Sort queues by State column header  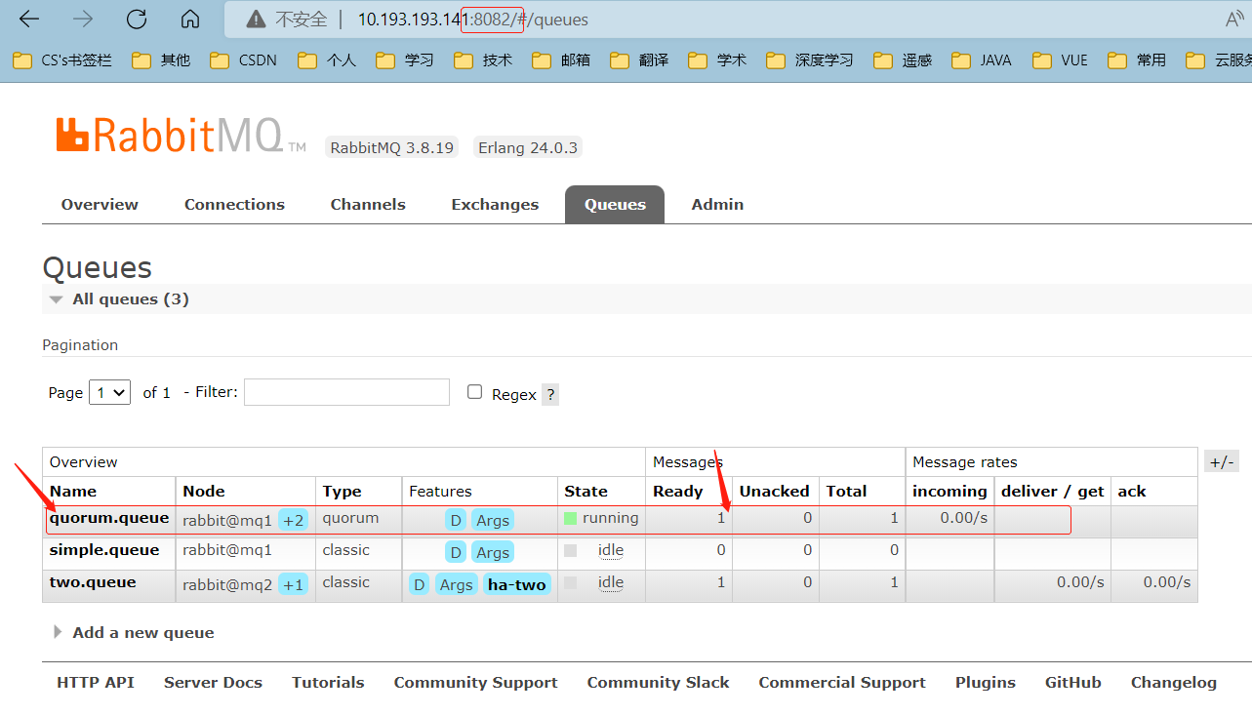click(586, 492)
